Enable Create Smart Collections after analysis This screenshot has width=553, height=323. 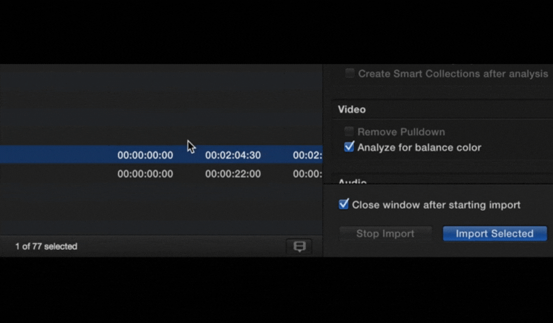tap(349, 74)
